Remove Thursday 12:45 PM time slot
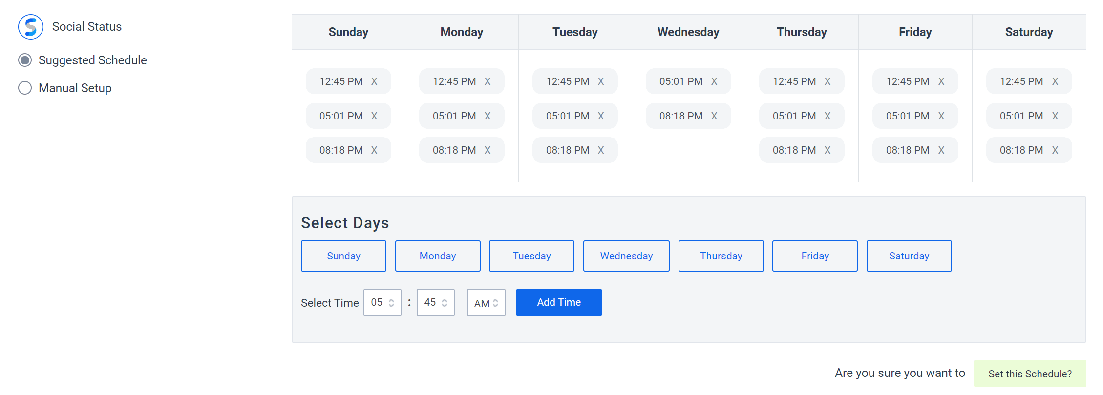The width and height of the screenshot is (1103, 395). coord(827,81)
